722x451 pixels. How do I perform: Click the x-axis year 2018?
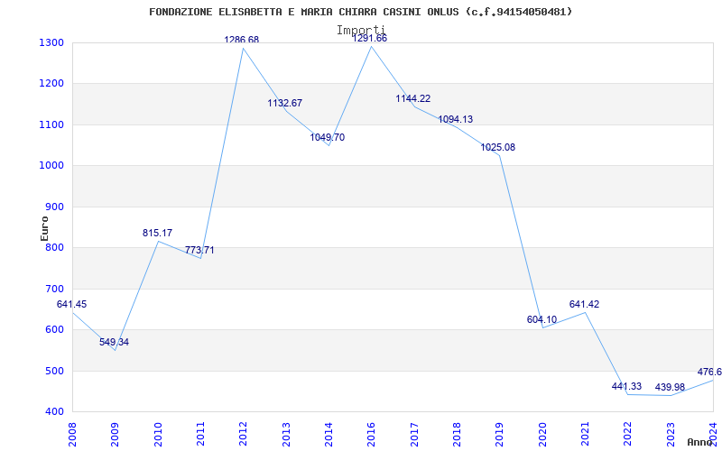click(x=457, y=435)
